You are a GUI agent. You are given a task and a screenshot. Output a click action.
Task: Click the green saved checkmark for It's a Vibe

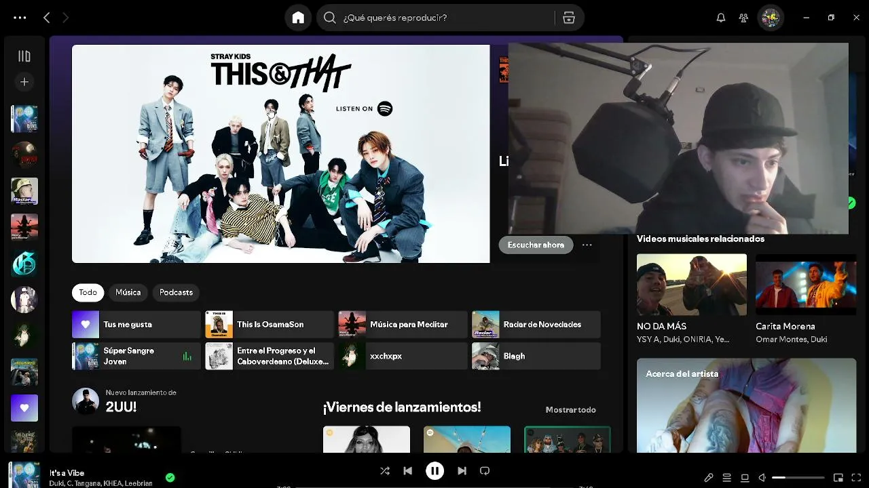coord(170,477)
